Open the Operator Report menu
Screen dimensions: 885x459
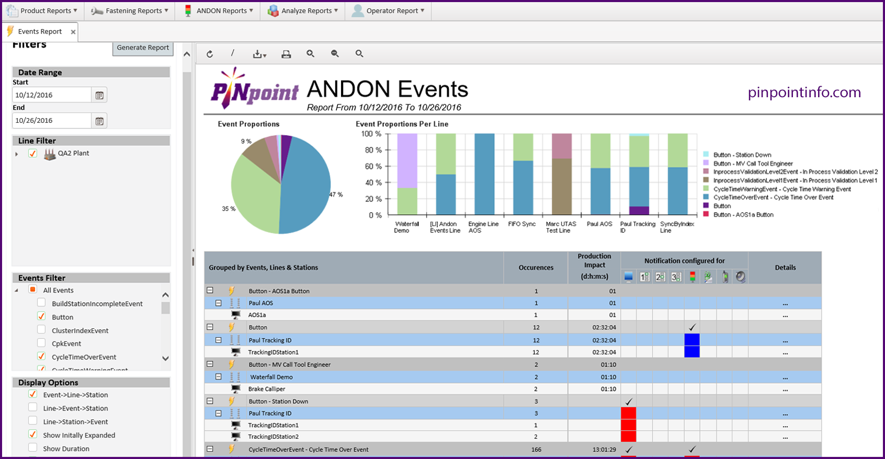coord(388,10)
